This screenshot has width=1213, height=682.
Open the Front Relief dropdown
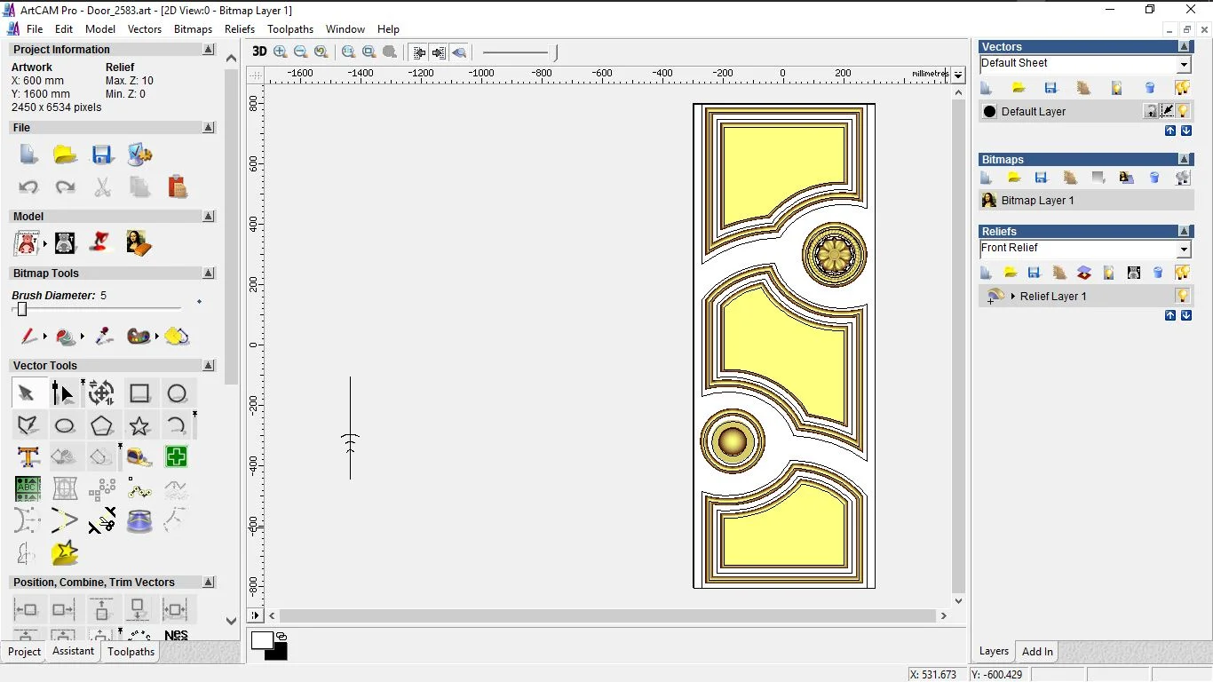pyautogui.click(x=1184, y=249)
